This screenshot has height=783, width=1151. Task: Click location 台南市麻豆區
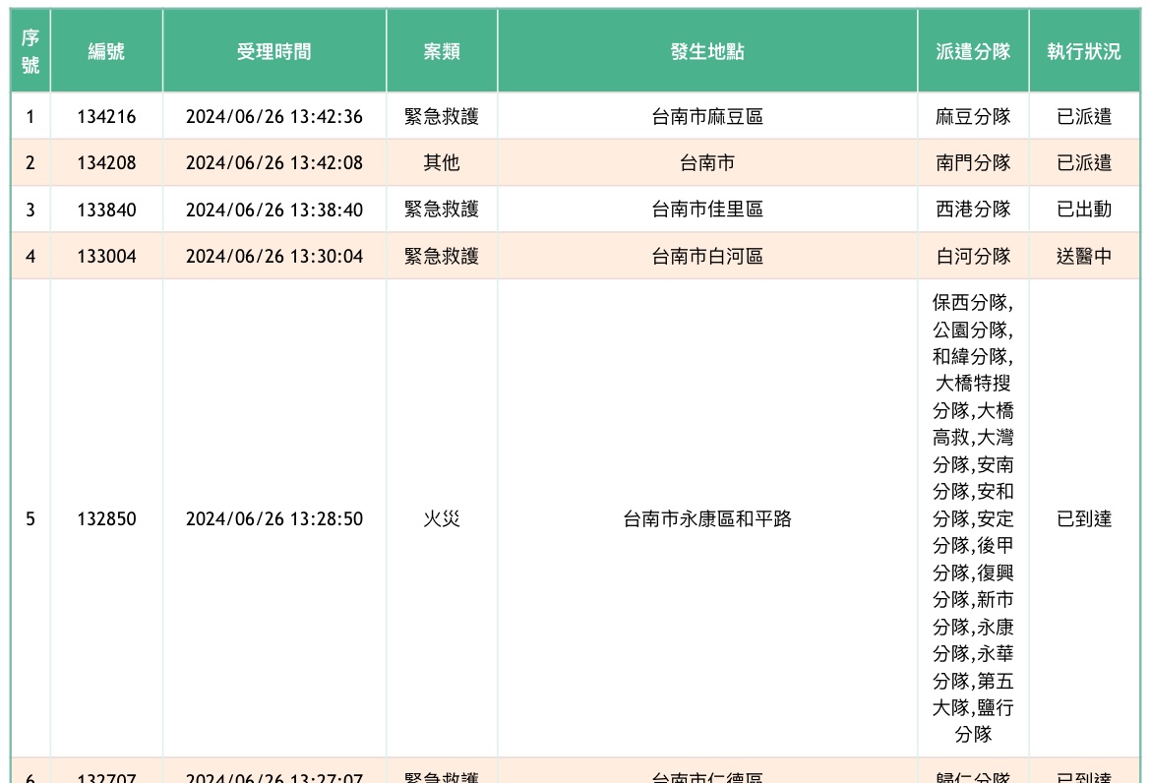click(x=707, y=117)
